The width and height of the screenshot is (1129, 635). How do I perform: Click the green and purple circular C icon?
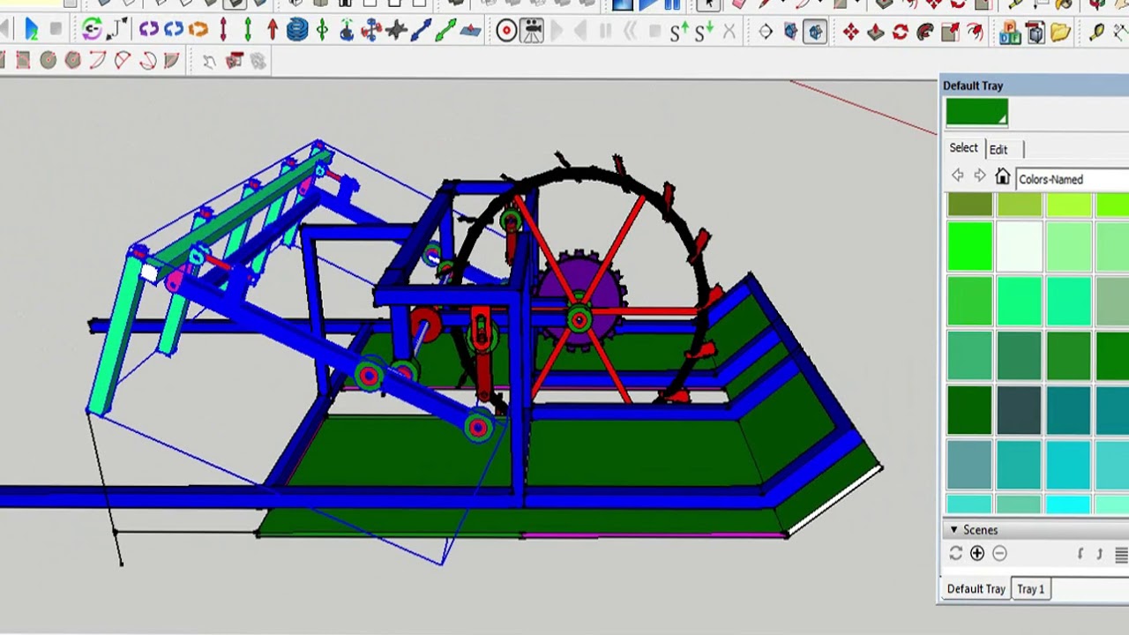(x=92, y=31)
